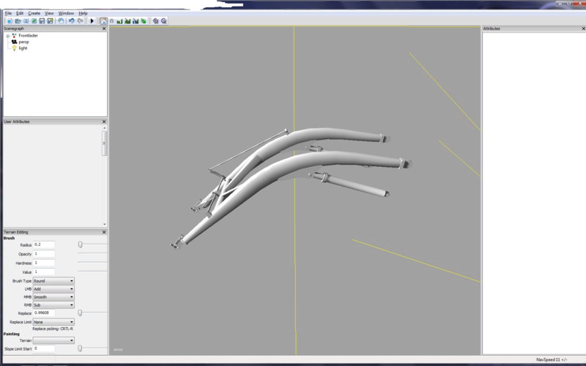The height and width of the screenshot is (366, 586).
Task: Close the Attributes panel
Action: (582, 29)
